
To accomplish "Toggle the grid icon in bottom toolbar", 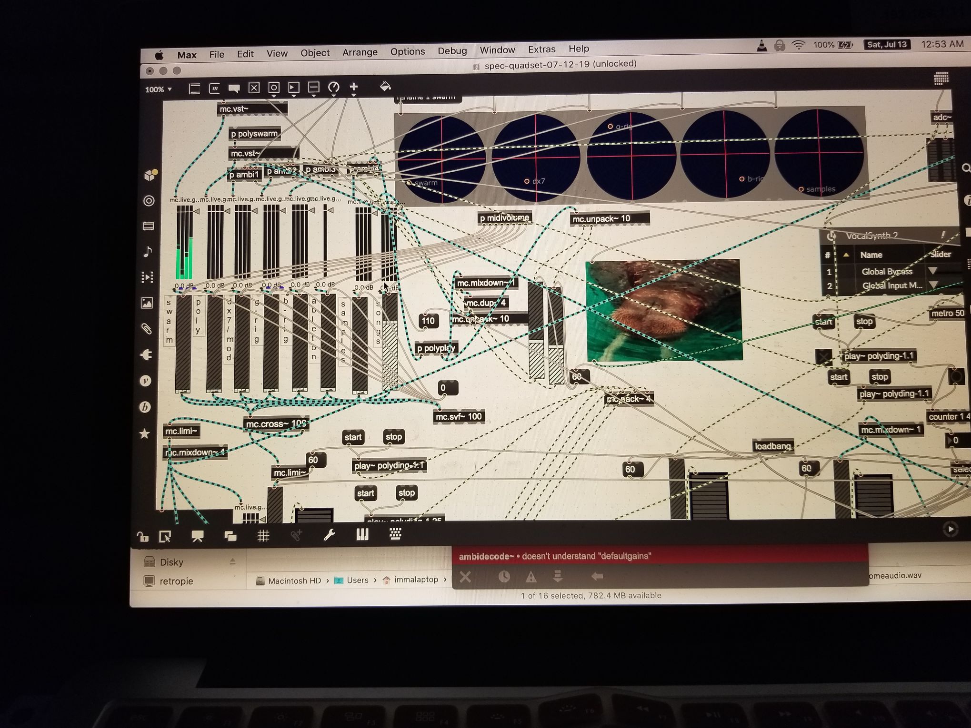I will [x=263, y=536].
